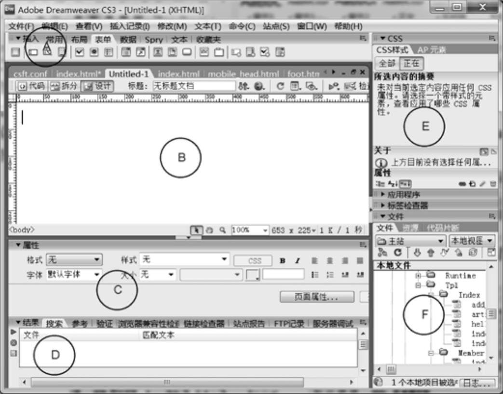503x394 pixels.
Task: Insert a file field
Action: click(x=172, y=52)
